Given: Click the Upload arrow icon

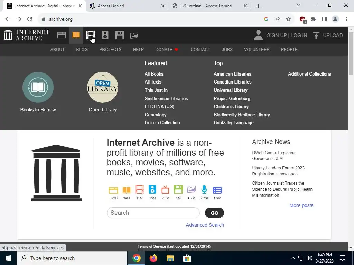Looking at the screenshot, I should click(316, 35).
